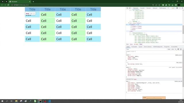Collapse the div class table node

(129, 23)
